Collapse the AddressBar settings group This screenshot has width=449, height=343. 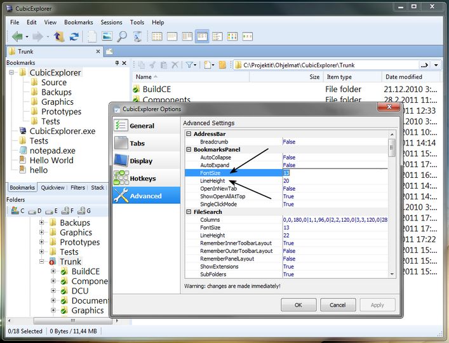pyautogui.click(x=189, y=134)
